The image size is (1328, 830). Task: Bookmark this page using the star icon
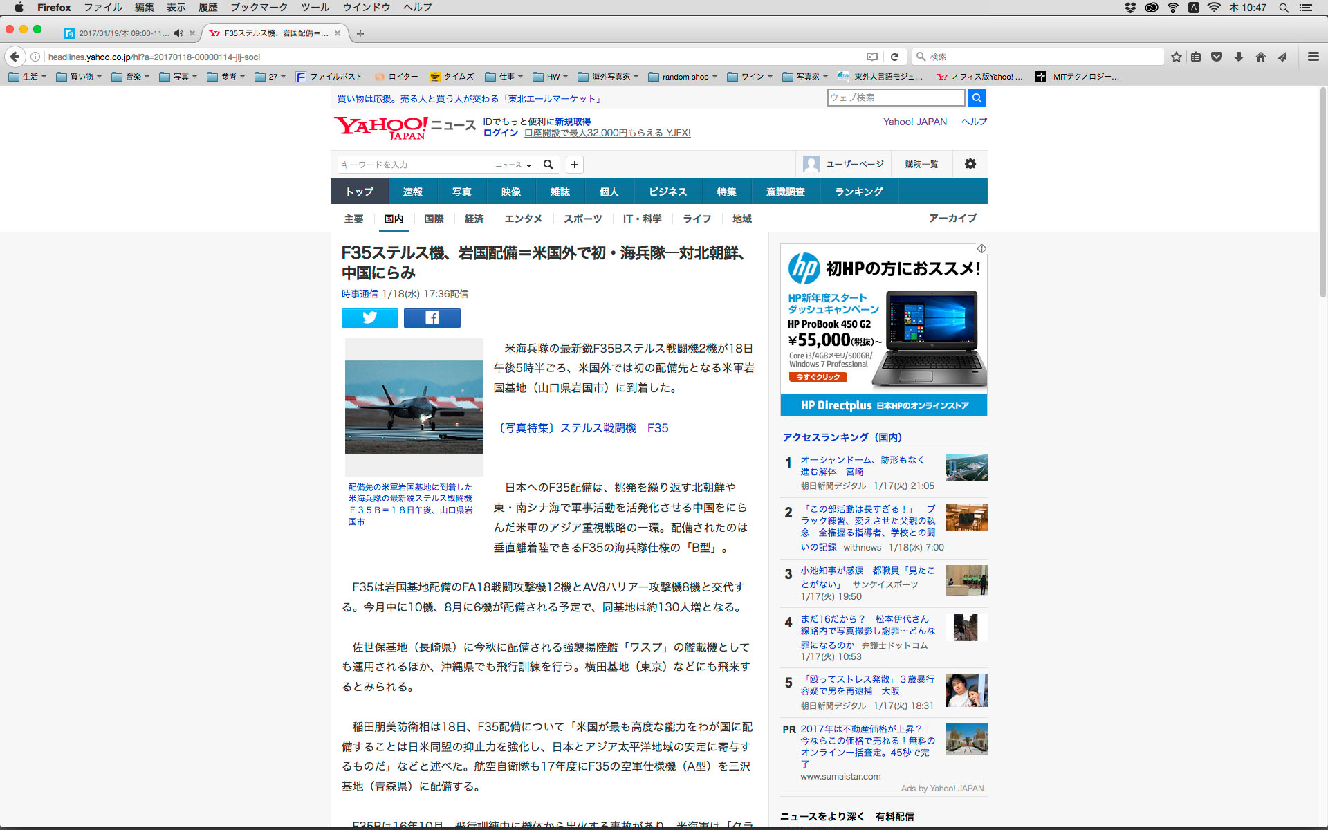coord(1176,57)
